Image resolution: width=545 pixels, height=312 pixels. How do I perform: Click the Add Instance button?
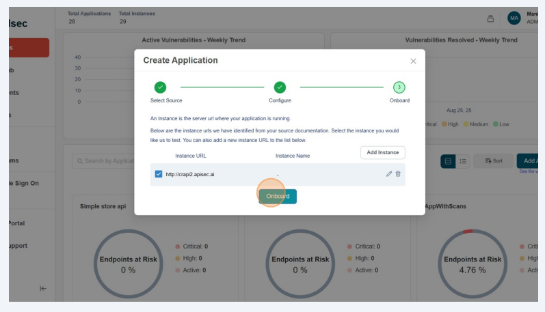[x=383, y=152]
